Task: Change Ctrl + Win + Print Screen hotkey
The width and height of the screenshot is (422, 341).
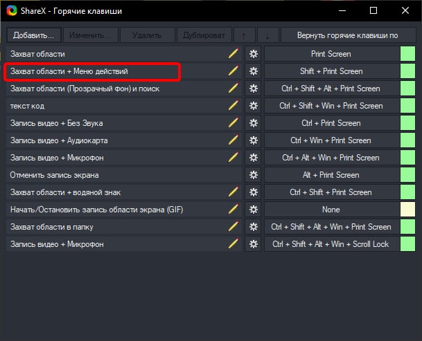Action: point(331,140)
